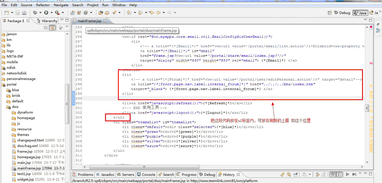The image size is (382, 183).
Task: Click the skip-to-end icon in History toolbar
Action: 354,174
